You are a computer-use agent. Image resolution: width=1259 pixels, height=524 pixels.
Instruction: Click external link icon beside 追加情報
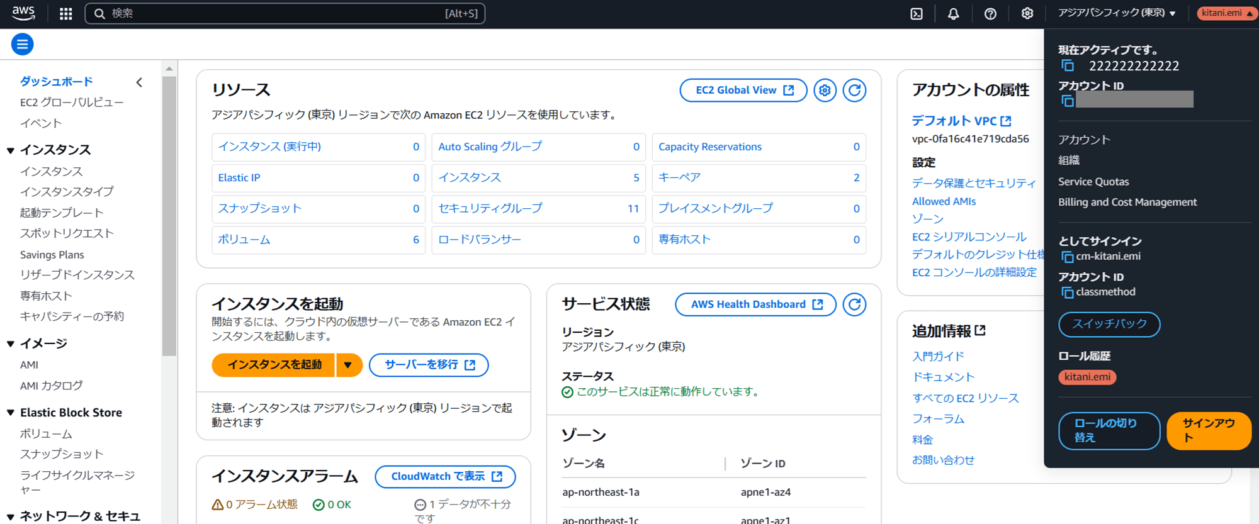point(980,330)
